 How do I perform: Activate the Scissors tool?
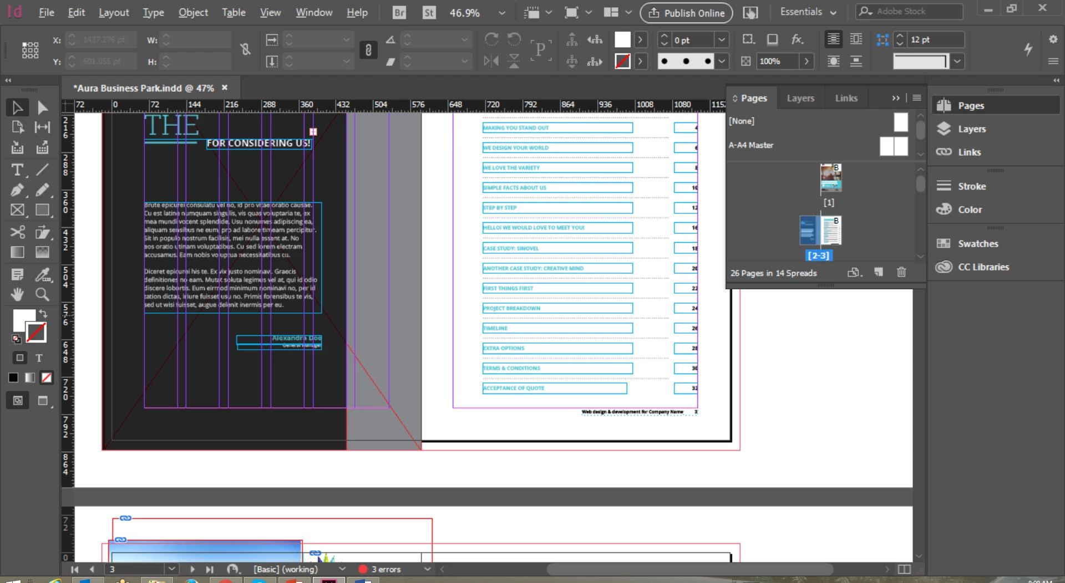(x=17, y=232)
